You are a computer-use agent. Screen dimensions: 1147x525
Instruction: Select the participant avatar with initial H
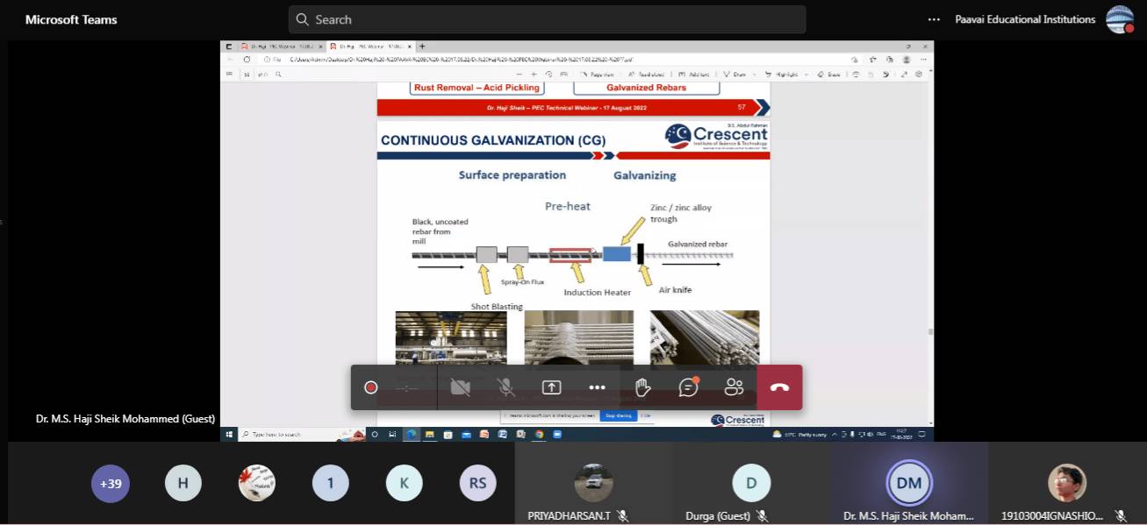pyautogui.click(x=183, y=483)
